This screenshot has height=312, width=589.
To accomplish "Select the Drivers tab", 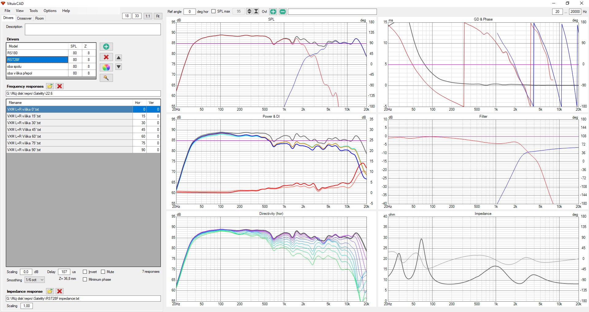I will click(x=8, y=18).
